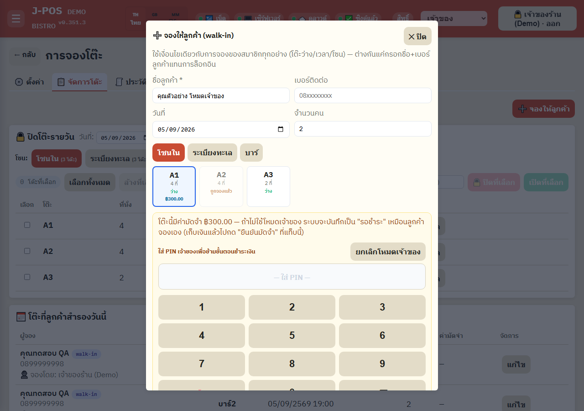
Task: Select the โซนใน (3 โต๊ะ) zone filter on the page
Action: pos(57,158)
